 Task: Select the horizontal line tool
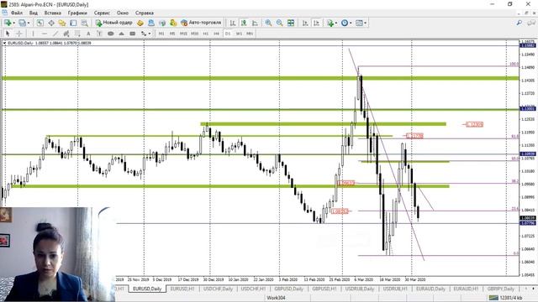coord(44,34)
